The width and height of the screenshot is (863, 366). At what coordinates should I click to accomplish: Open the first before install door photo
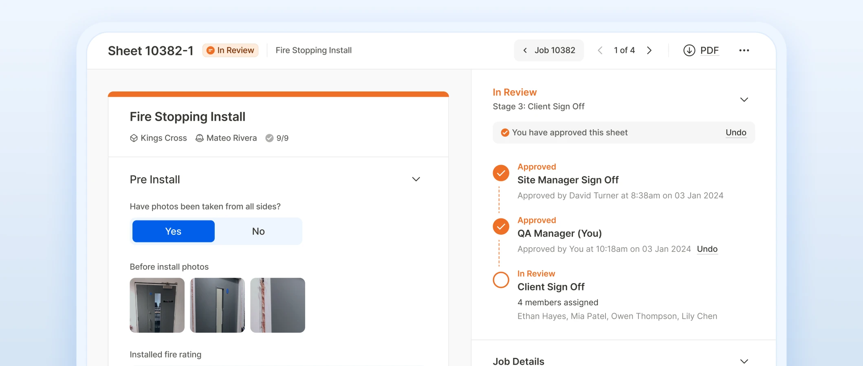[157, 305]
